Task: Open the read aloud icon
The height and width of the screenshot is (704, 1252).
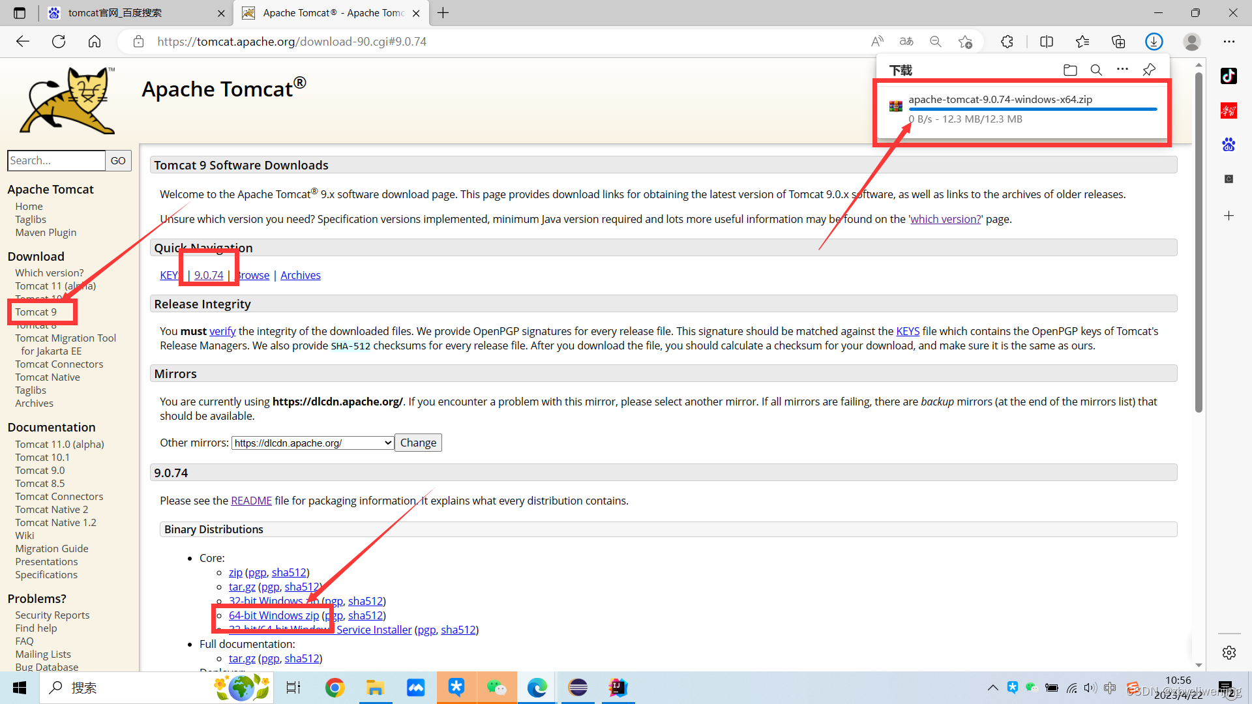Action: click(x=877, y=41)
